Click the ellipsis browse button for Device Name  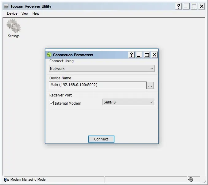(150, 85)
